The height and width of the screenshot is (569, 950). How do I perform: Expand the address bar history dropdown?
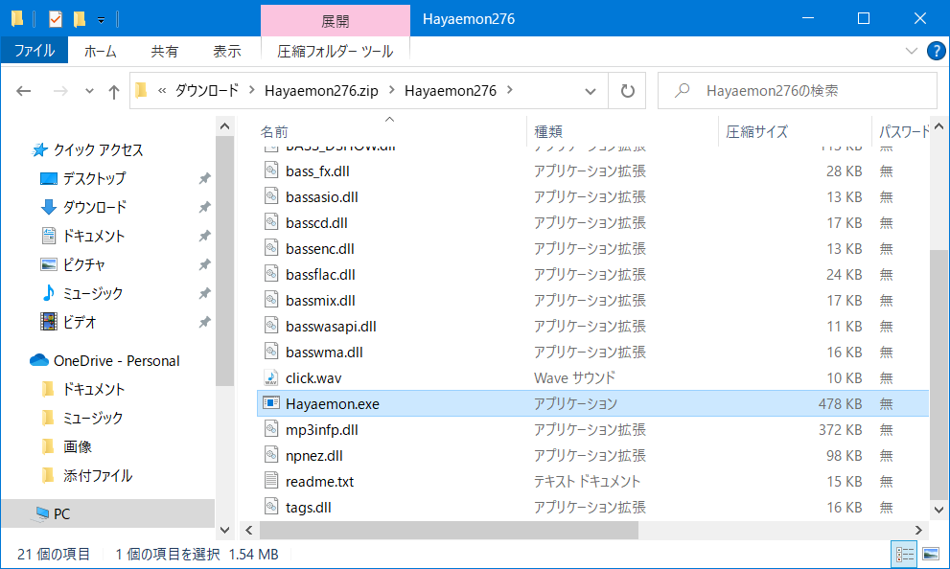[x=591, y=91]
